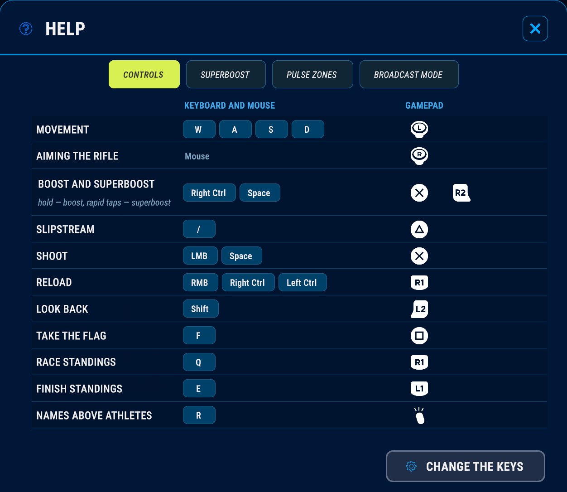
Task: Open the Broadcast Mode tab
Action: pyautogui.click(x=409, y=74)
